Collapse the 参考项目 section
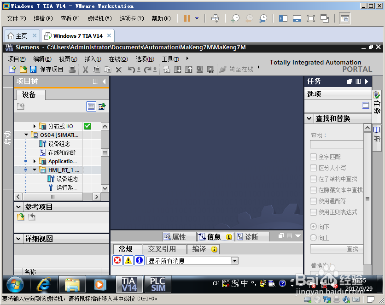 coord(18,207)
